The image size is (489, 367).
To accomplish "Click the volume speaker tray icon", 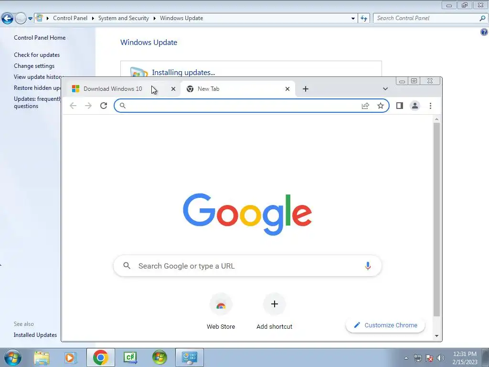I will [x=441, y=358].
